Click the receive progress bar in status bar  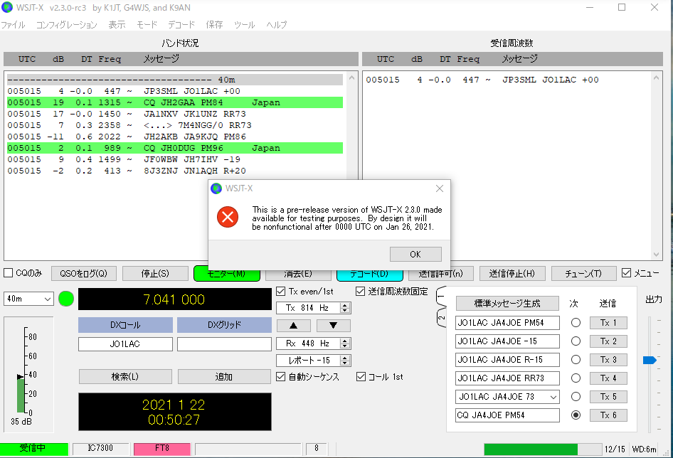(543, 449)
